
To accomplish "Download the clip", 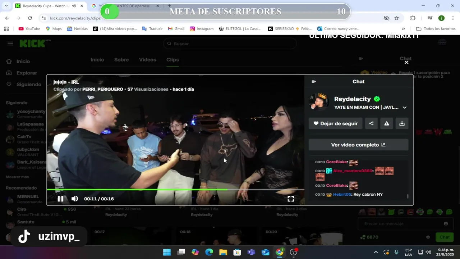I will point(402,123).
